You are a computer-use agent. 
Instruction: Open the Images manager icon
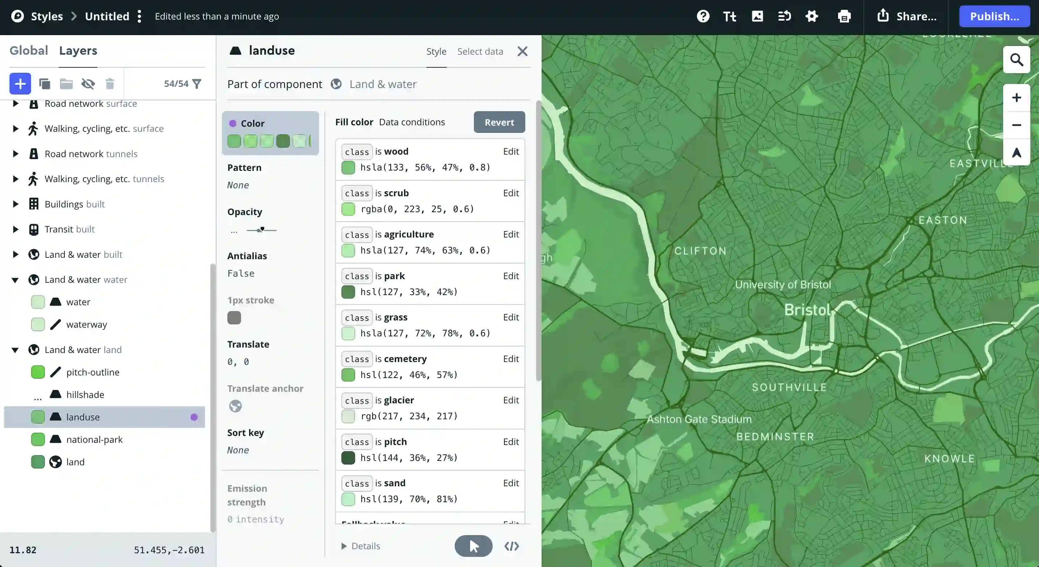point(757,16)
